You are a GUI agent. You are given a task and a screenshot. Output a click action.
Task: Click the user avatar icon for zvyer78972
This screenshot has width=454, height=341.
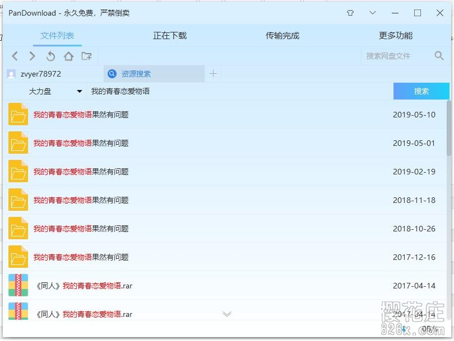click(11, 74)
